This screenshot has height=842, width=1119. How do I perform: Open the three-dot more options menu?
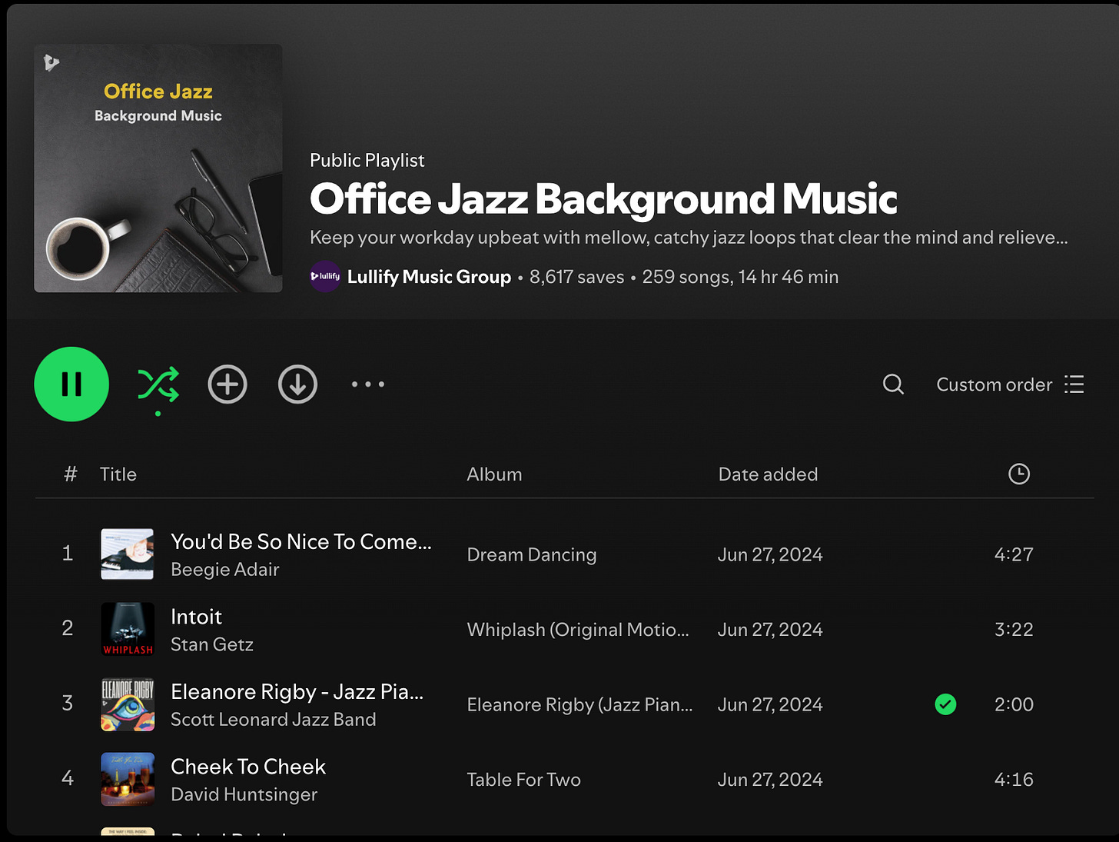point(368,384)
